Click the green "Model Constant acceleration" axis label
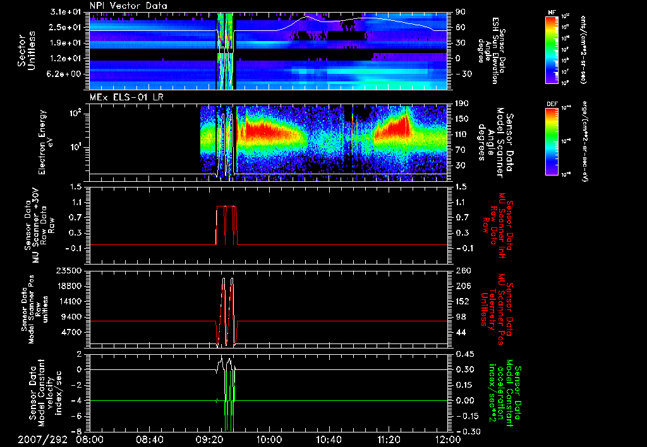The height and width of the screenshot is (447, 647). point(505,393)
